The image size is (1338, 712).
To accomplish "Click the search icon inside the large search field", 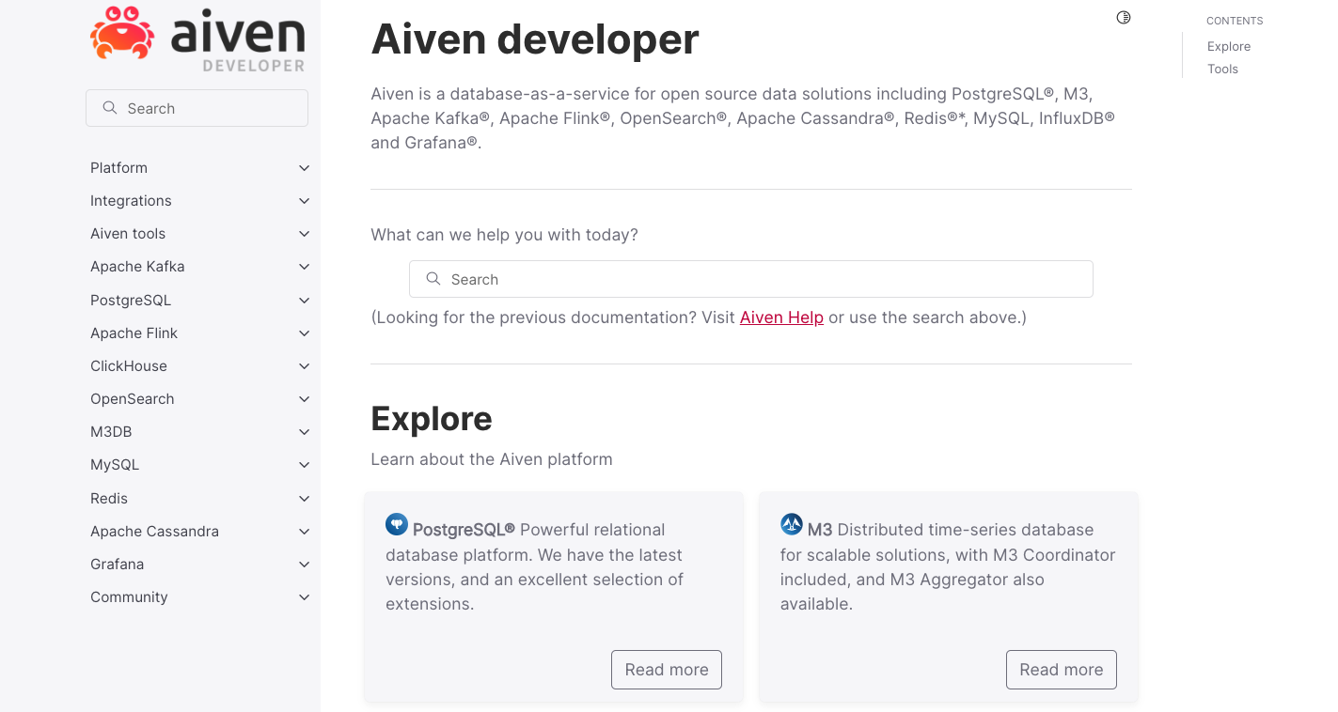I will click(x=433, y=279).
